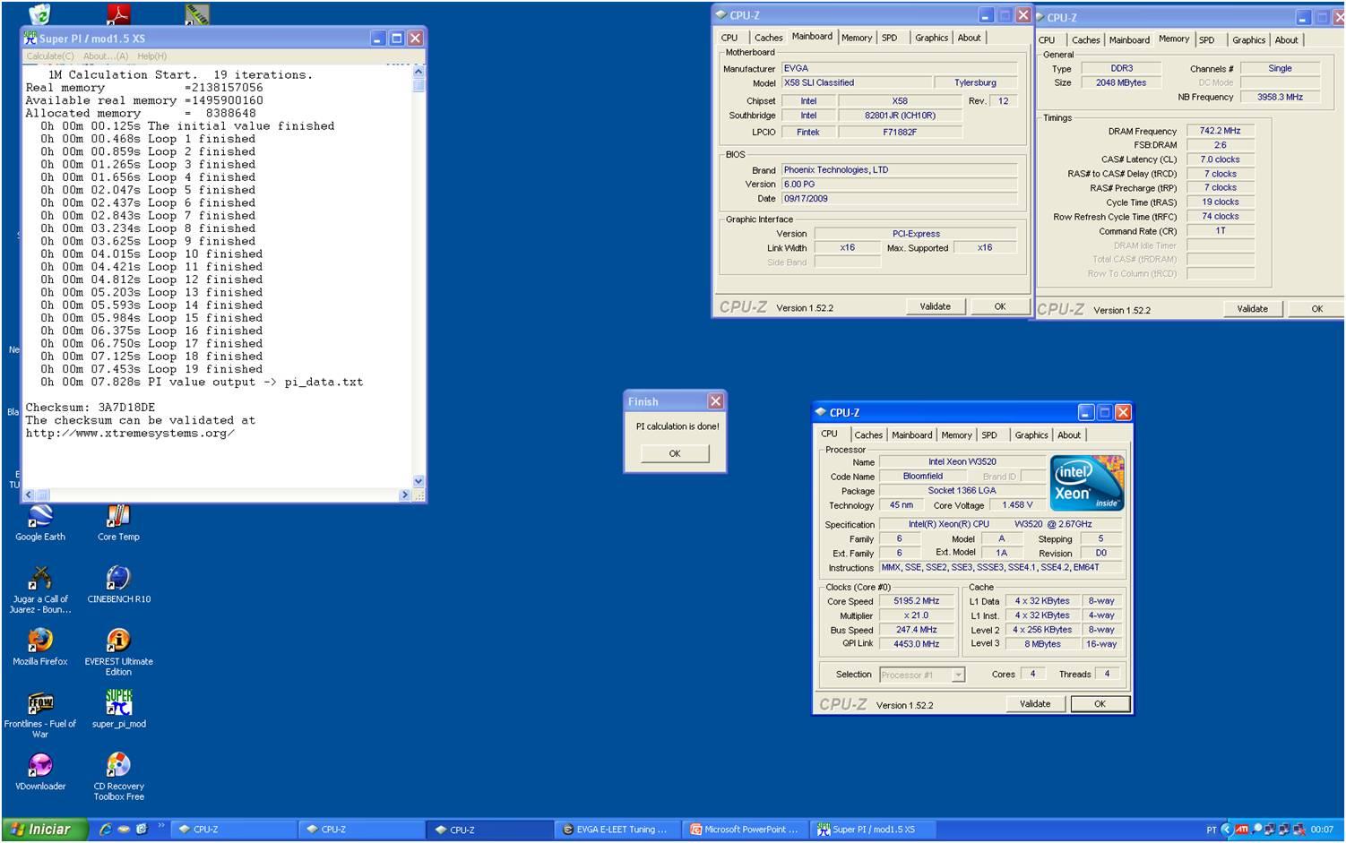1346x843 pixels.
Task: Click Super PI horizontal scrollbar left arrow
Action: [28, 495]
